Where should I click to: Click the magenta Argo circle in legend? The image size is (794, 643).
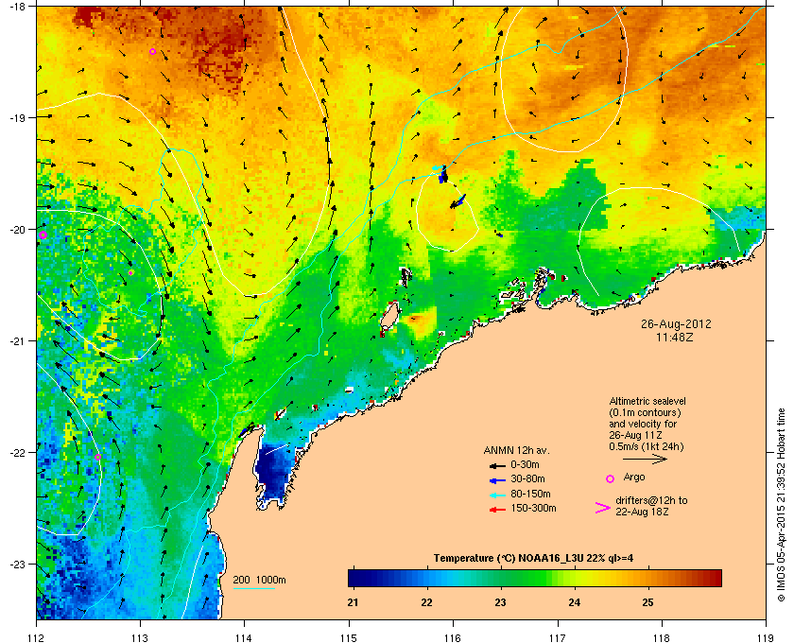tap(611, 478)
